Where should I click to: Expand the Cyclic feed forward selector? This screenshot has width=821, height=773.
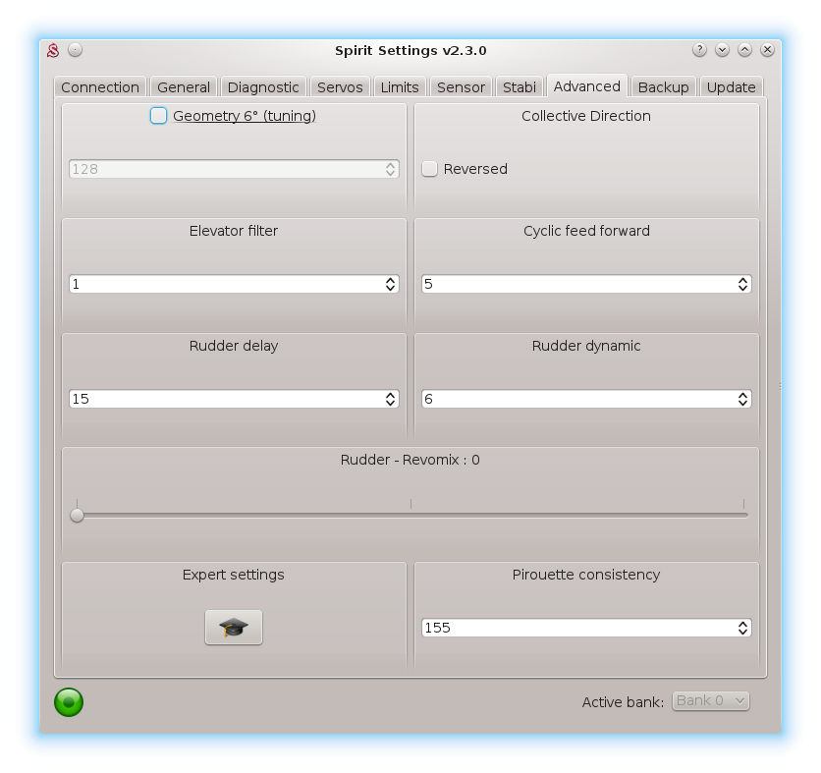[x=586, y=284]
